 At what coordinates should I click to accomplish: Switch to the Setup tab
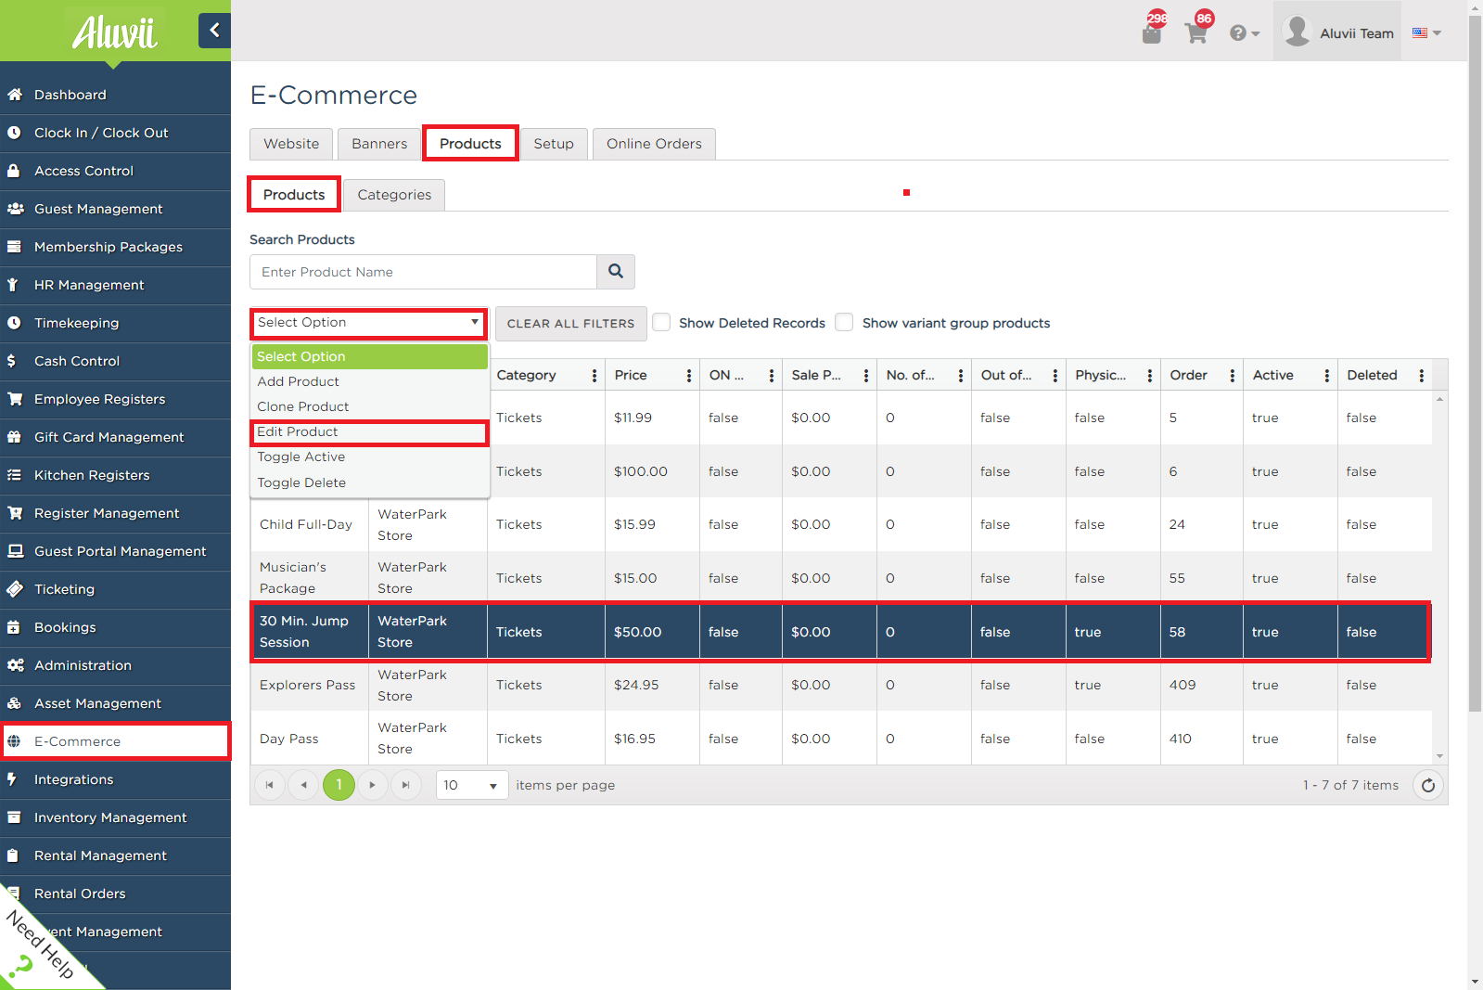[x=554, y=144]
